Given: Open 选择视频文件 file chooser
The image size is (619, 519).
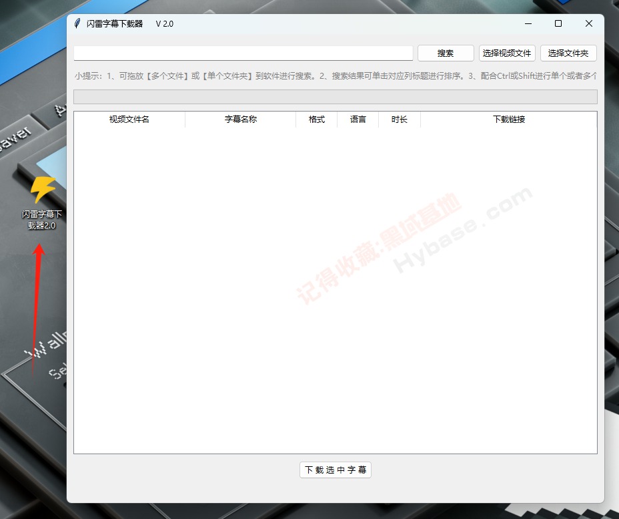Looking at the screenshot, I should pyautogui.click(x=507, y=53).
